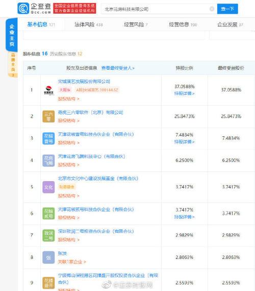The width and height of the screenshot is (255, 291).
Task: Open 持股详情 for 7.4834% holding
Action: tap(184, 142)
